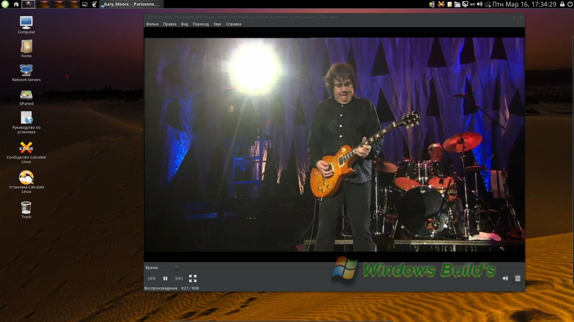Pause the video playback

165,278
